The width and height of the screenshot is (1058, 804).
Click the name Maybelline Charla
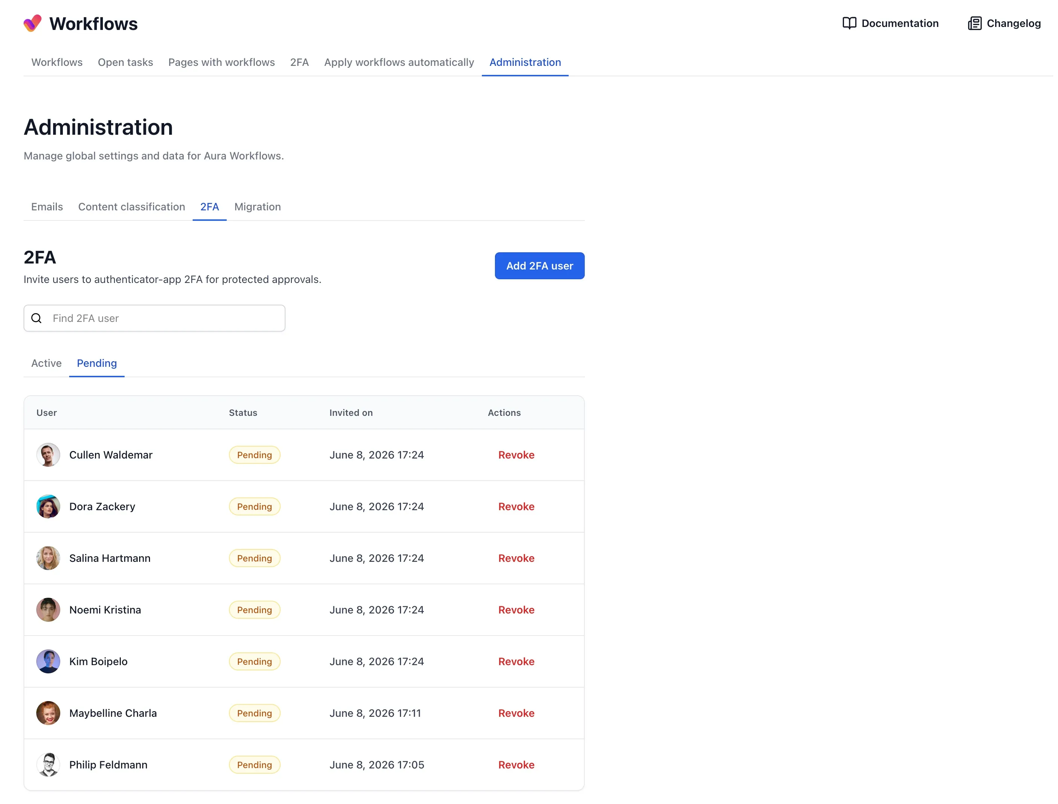point(113,713)
